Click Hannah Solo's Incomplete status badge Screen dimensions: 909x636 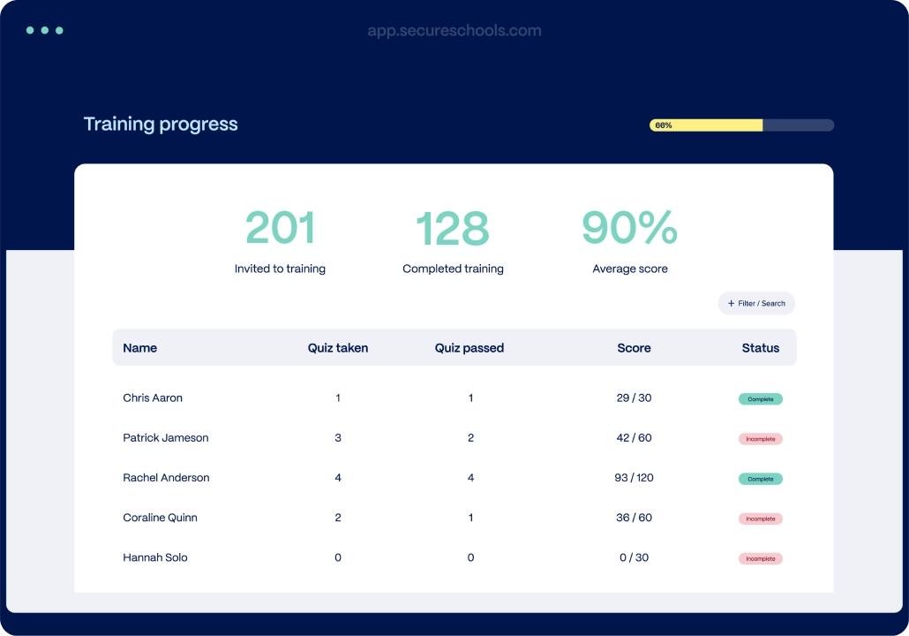pyautogui.click(x=761, y=559)
